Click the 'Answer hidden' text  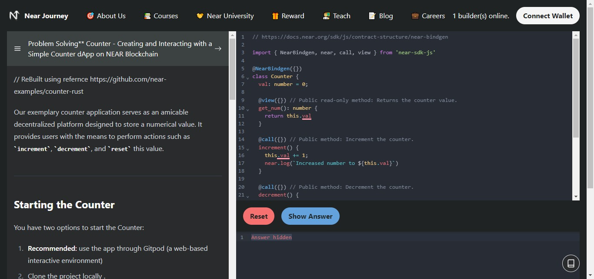(x=271, y=237)
